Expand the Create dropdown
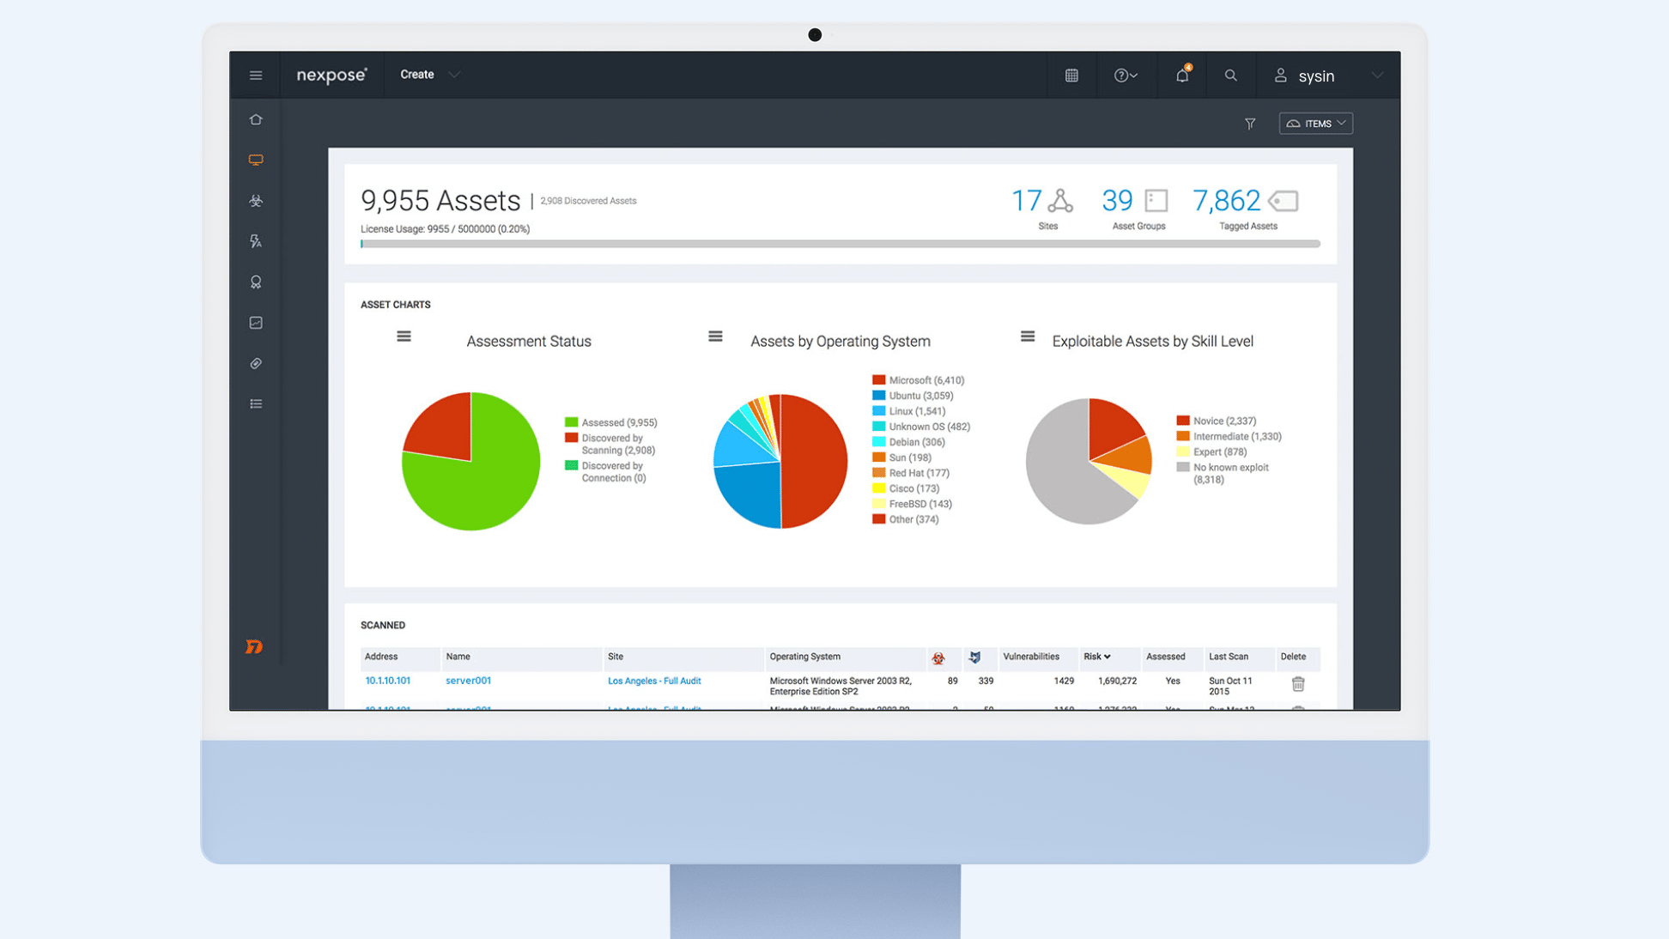Screen dimensions: 1669x939 tap(430, 75)
